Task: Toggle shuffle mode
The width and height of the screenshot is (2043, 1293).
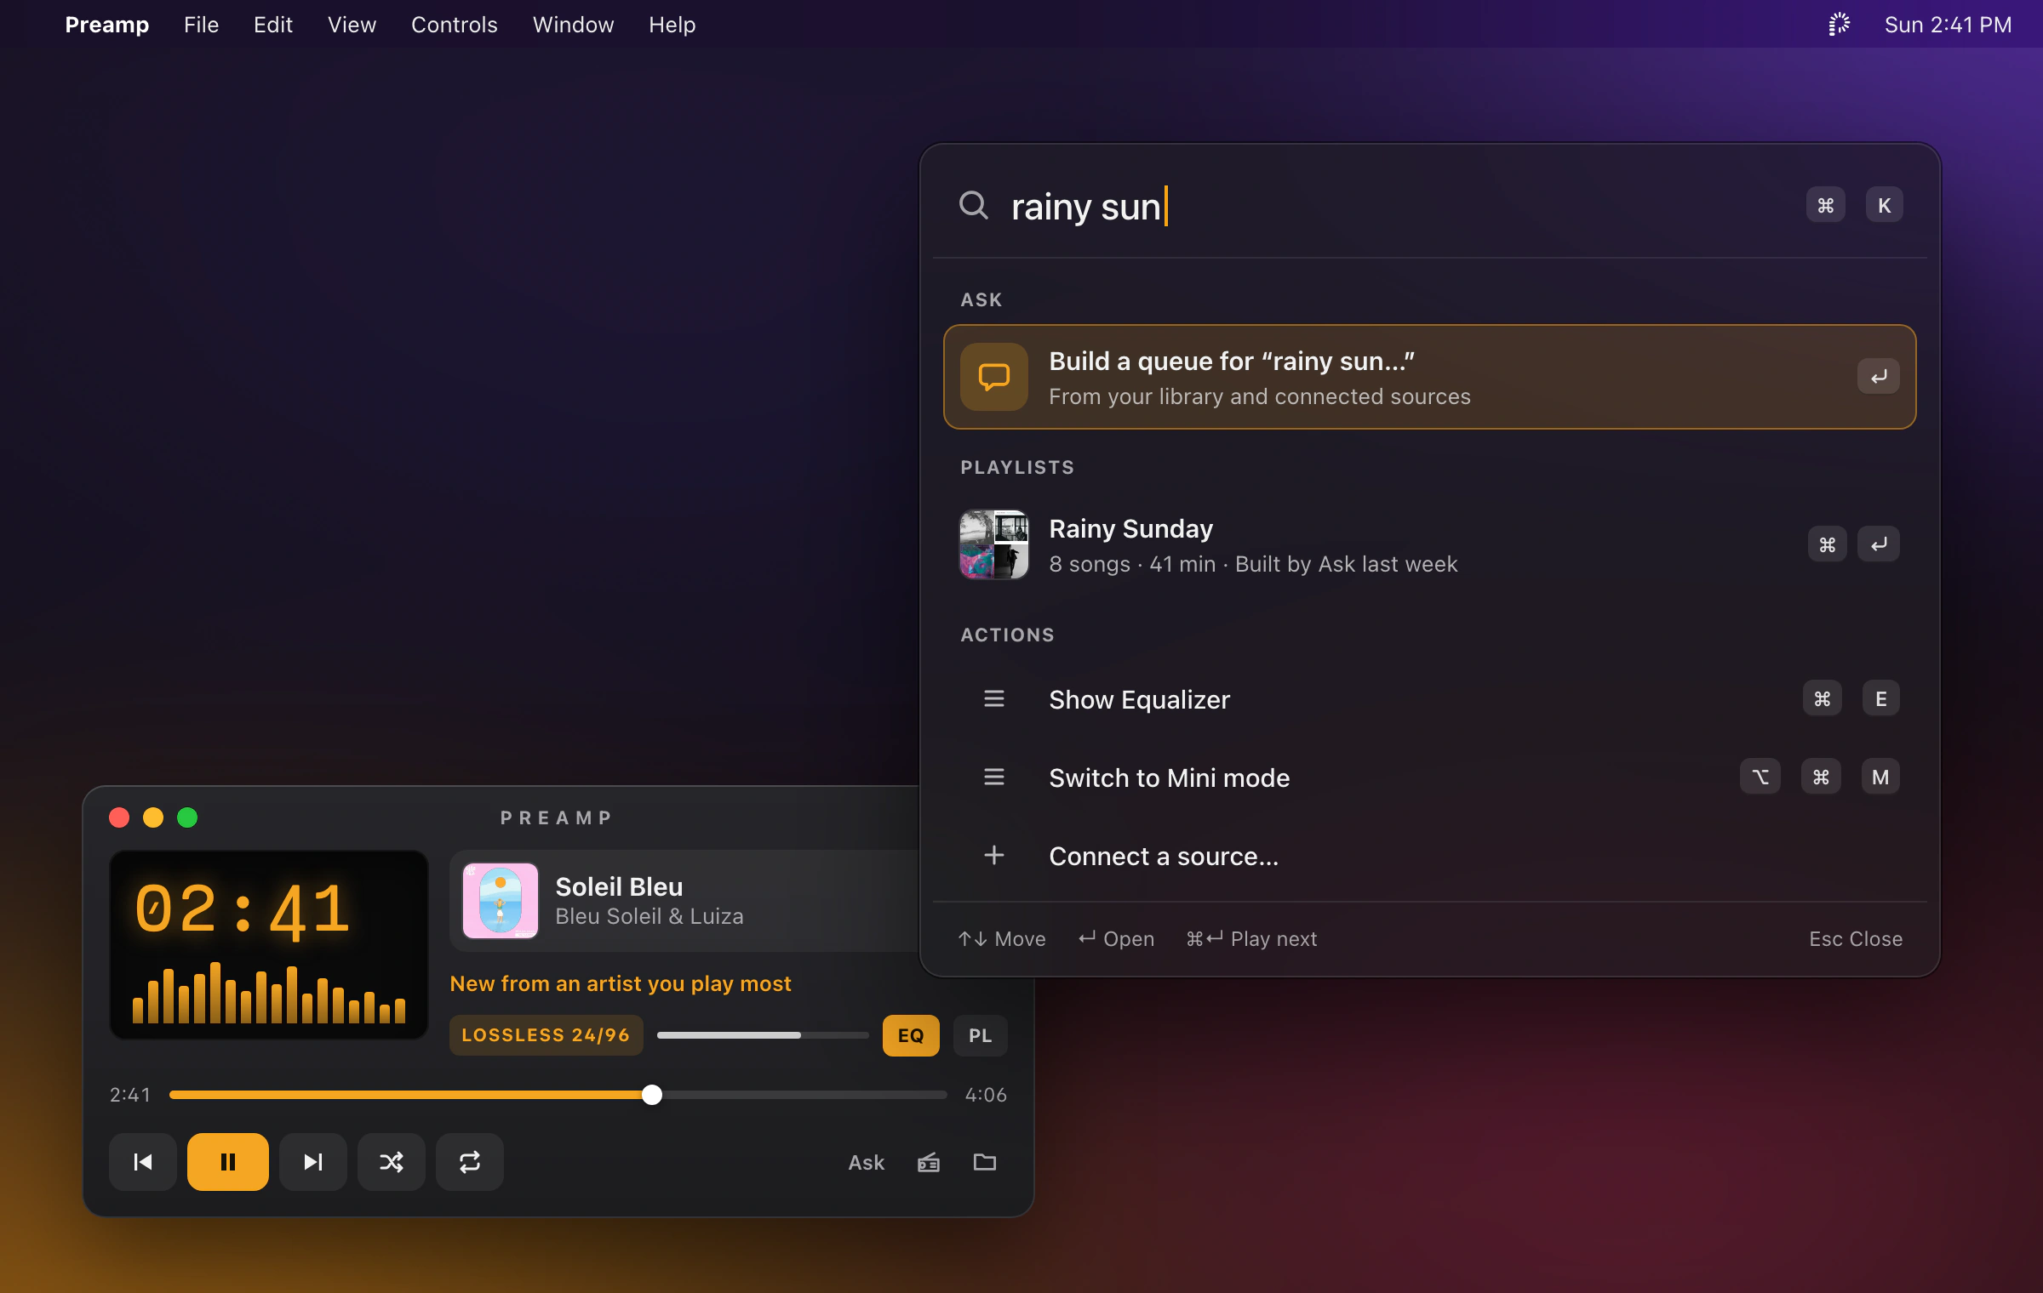Action: tap(392, 1162)
